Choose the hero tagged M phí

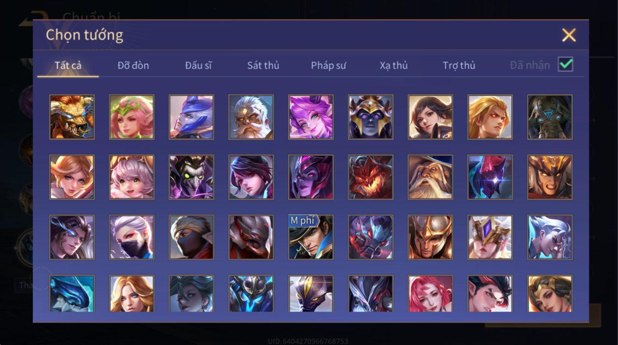point(311,237)
